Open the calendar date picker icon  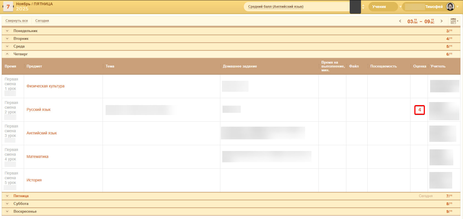point(453,21)
